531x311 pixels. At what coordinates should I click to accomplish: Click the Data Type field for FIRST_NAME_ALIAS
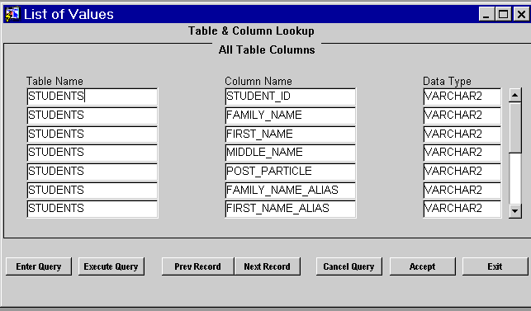pos(462,209)
